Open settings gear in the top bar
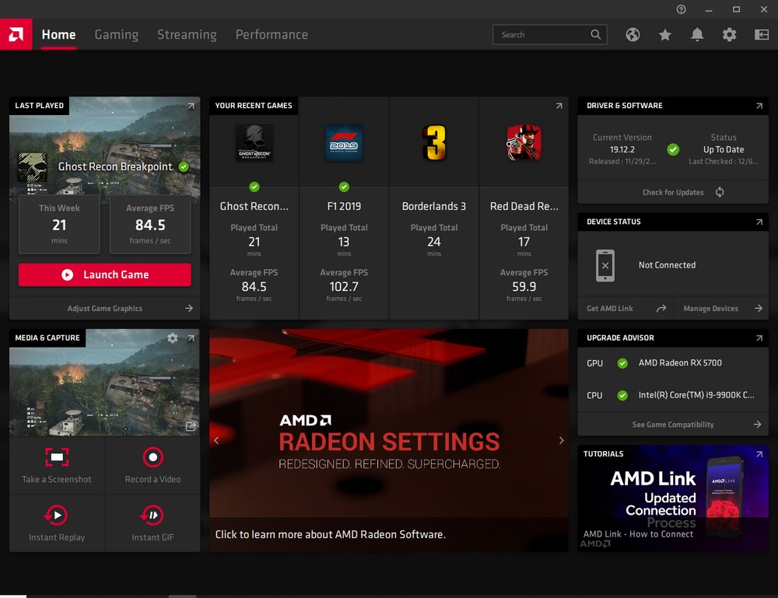Image resolution: width=778 pixels, height=598 pixels. (x=730, y=35)
